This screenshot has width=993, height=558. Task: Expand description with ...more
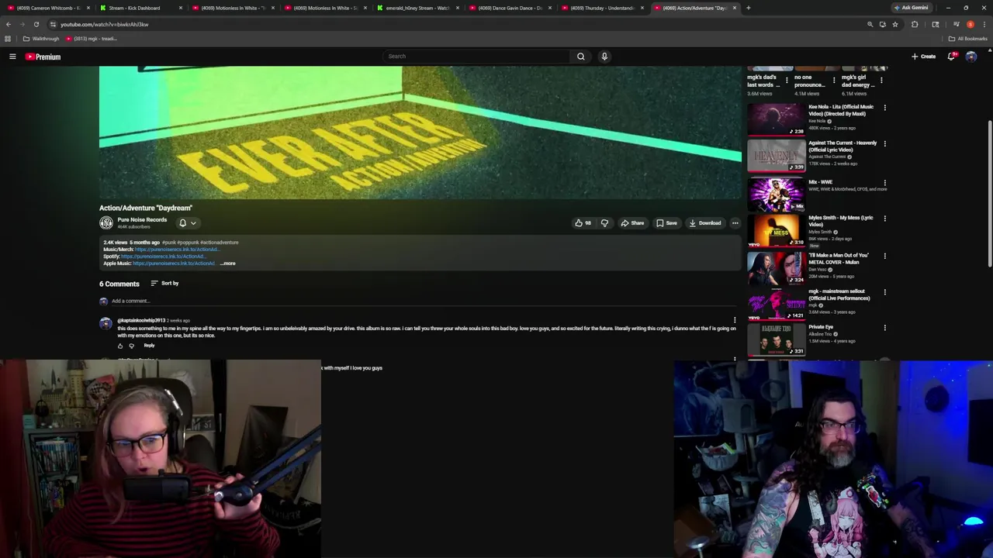pyautogui.click(x=228, y=263)
